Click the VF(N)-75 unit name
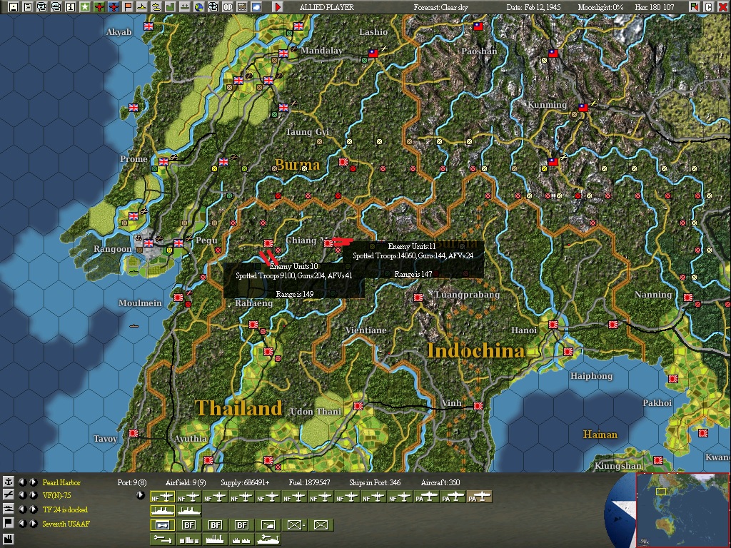The height and width of the screenshot is (548, 731). [56, 495]
